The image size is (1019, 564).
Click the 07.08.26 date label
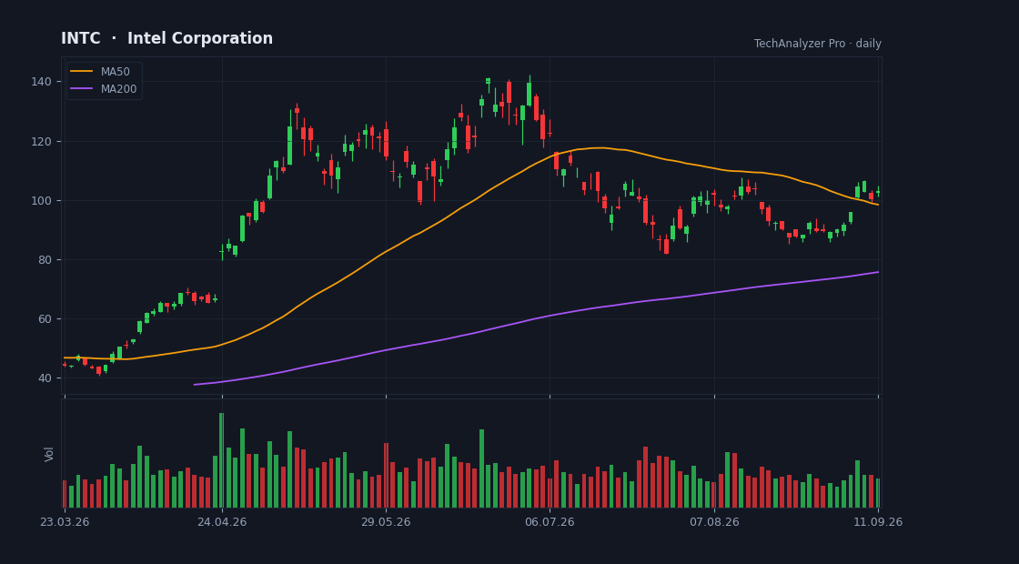[x=714, y=522]
